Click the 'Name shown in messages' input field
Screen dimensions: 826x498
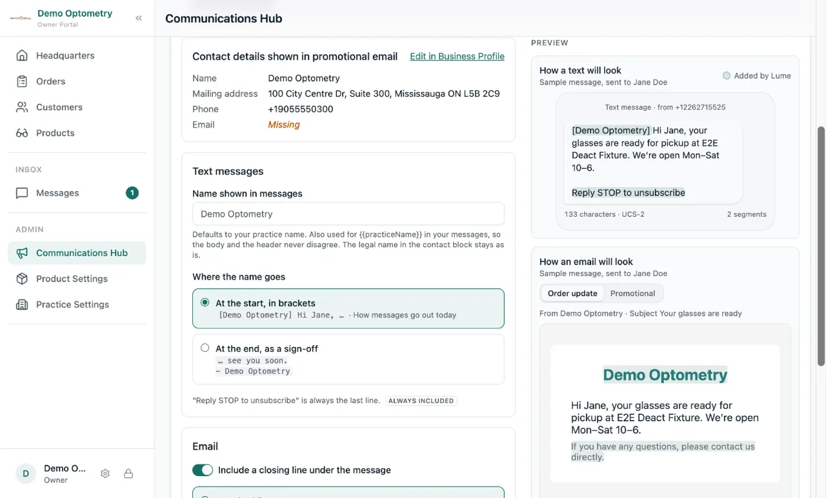(x=348, y=214)
